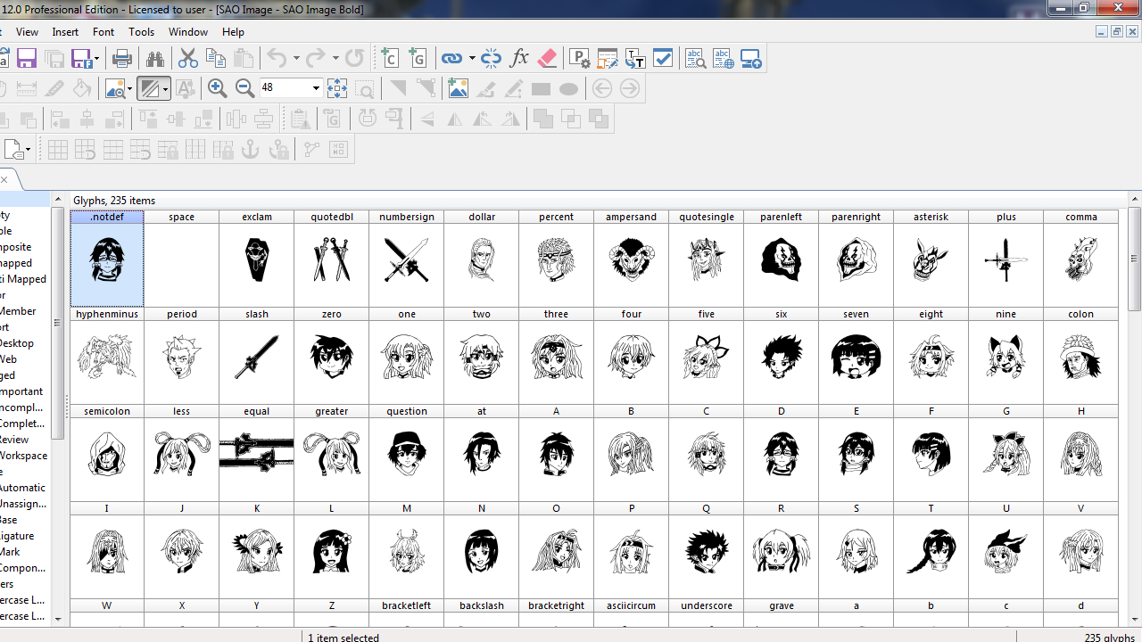Click the blue checkmark validation icon
Image resolution: width=1142 pixels, height=642 pixels.
[663, 60]
